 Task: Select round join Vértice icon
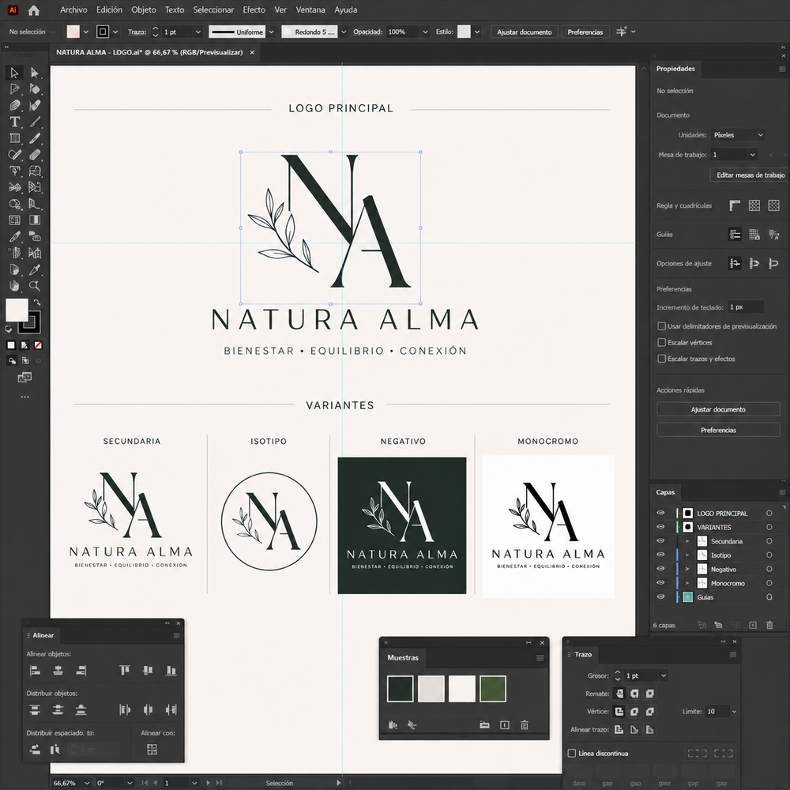634,712
